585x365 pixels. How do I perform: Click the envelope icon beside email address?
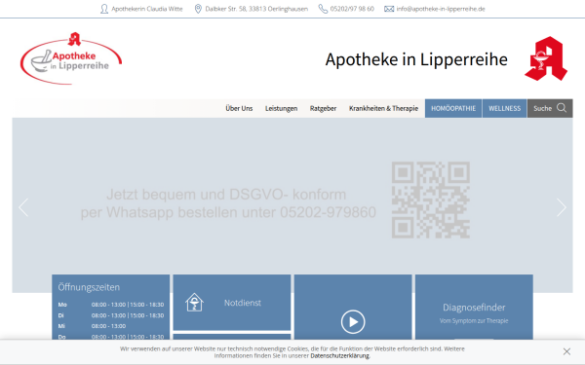(389, 9)
